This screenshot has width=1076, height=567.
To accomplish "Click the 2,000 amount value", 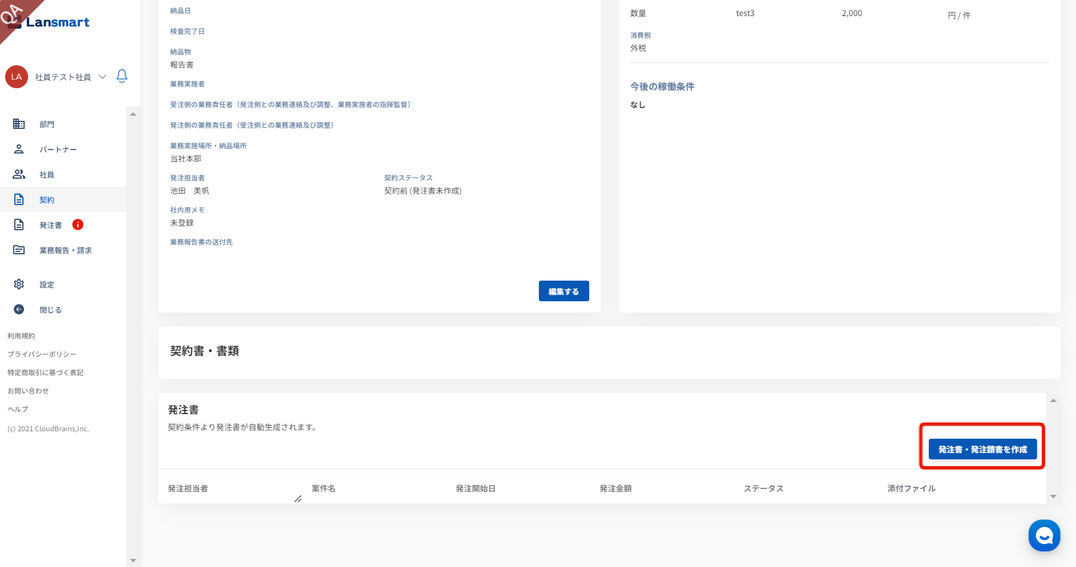I will [852, 13].
